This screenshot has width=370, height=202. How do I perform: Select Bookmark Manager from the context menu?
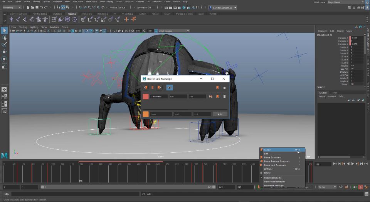(274, 185)
